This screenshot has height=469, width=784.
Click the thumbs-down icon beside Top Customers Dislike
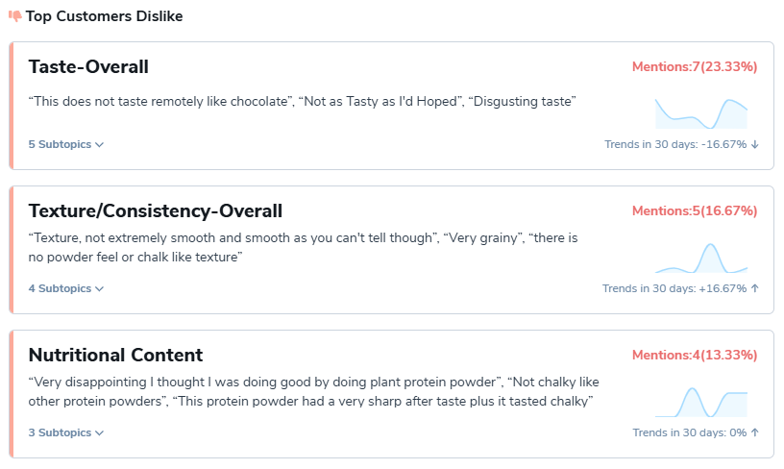(x=15, y=16)
